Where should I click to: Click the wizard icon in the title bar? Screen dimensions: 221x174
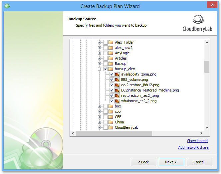tap(7, 6)
